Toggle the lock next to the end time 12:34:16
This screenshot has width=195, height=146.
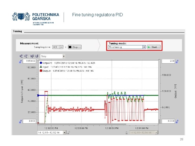coord(126,132)
